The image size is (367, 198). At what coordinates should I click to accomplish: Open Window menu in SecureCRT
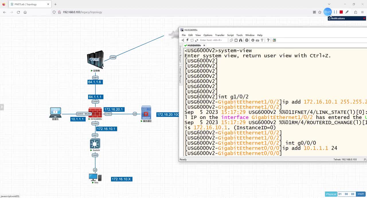click(250, 35)
